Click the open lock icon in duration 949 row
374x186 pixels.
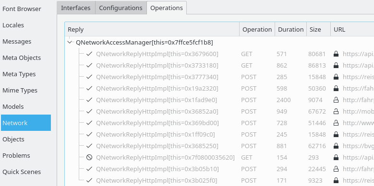coord(336,111)
